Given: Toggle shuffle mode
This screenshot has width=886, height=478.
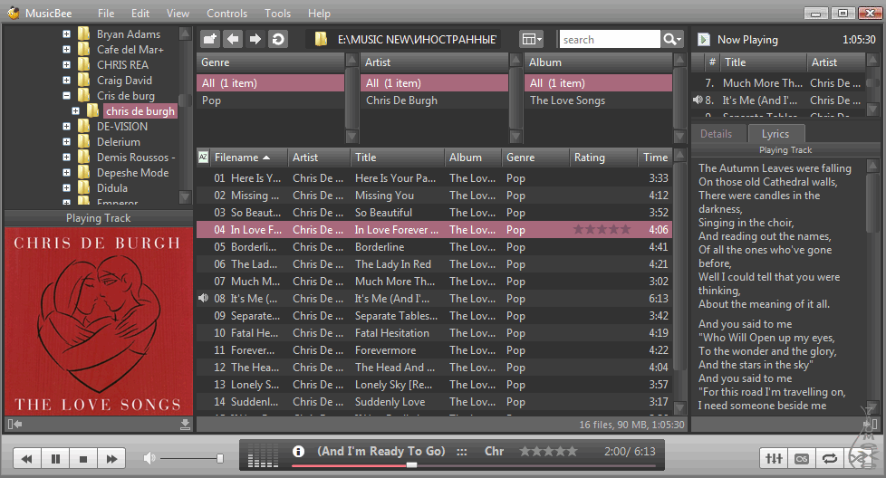Looking at the screenshot, I should coord(857,458).
